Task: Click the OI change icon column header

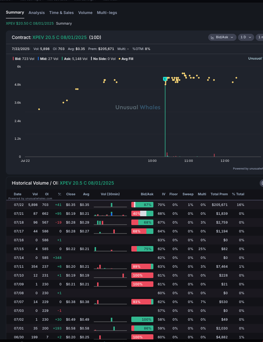Action: 60,194
